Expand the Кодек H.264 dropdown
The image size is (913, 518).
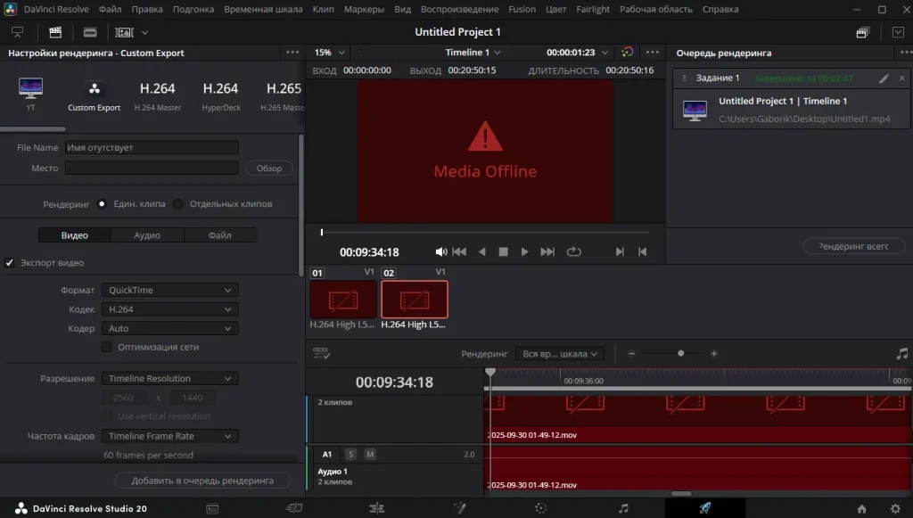(x=169, y=309)
